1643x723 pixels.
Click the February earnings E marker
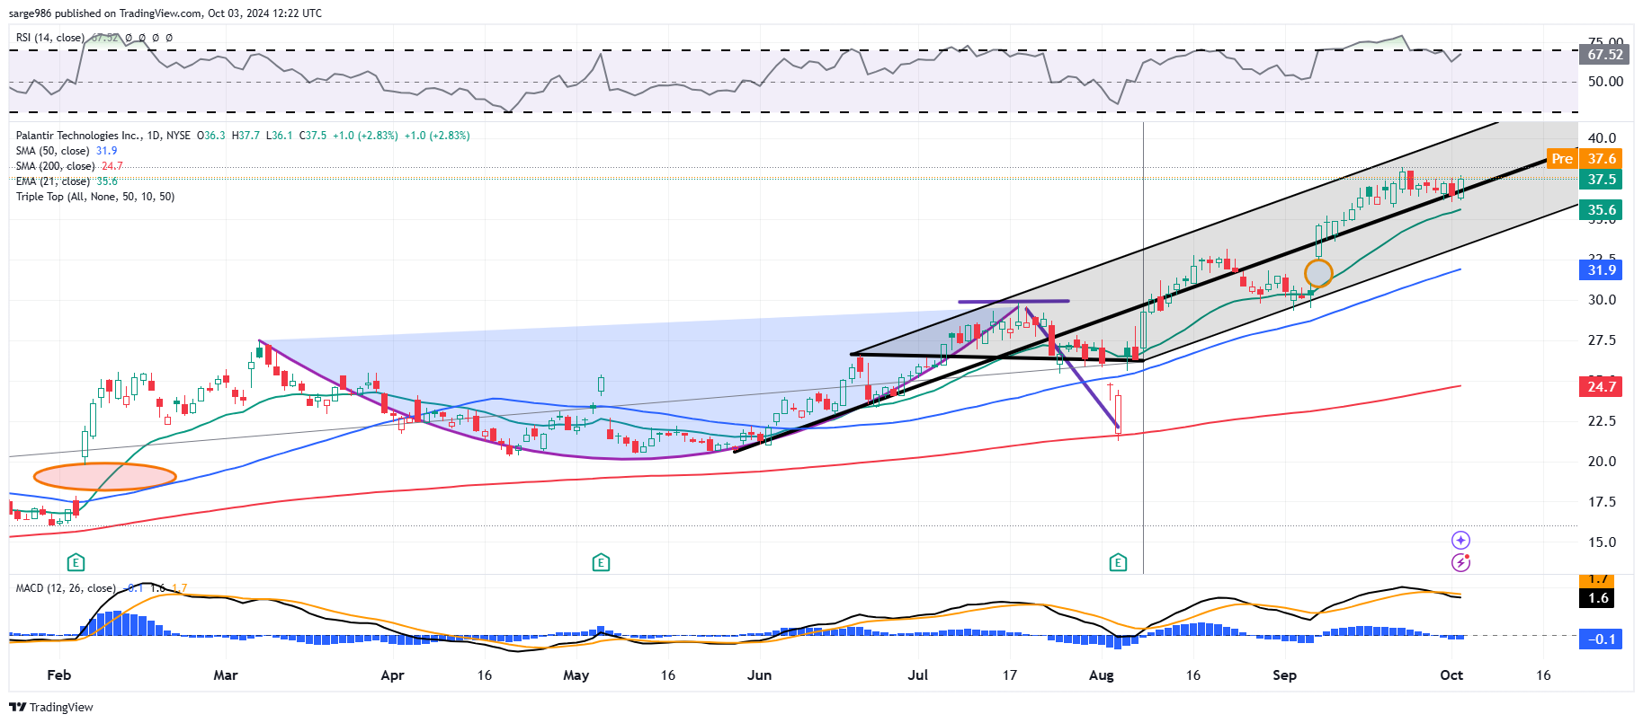click(76, 563)
